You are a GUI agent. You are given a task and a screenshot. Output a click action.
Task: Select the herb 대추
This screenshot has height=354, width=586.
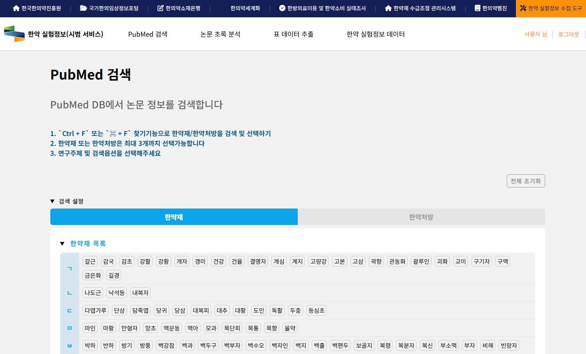point(222,310)
